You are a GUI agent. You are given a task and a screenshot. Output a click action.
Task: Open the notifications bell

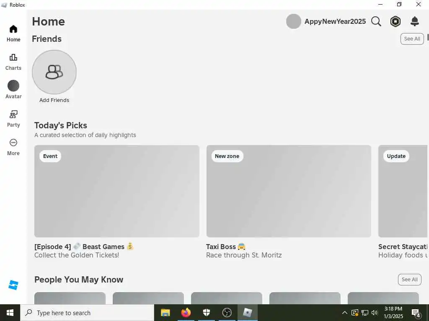[415, 21]
